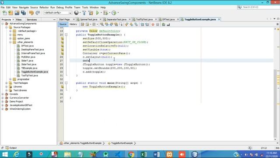Viewport: 280px width, 158px height.
Task: Click the Uncomment icon in editor toolbar
Action: tap(168, 25)
